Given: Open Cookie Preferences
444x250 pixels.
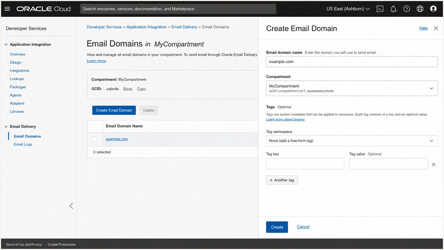Looking at the screenshot, I should point(62,245).
